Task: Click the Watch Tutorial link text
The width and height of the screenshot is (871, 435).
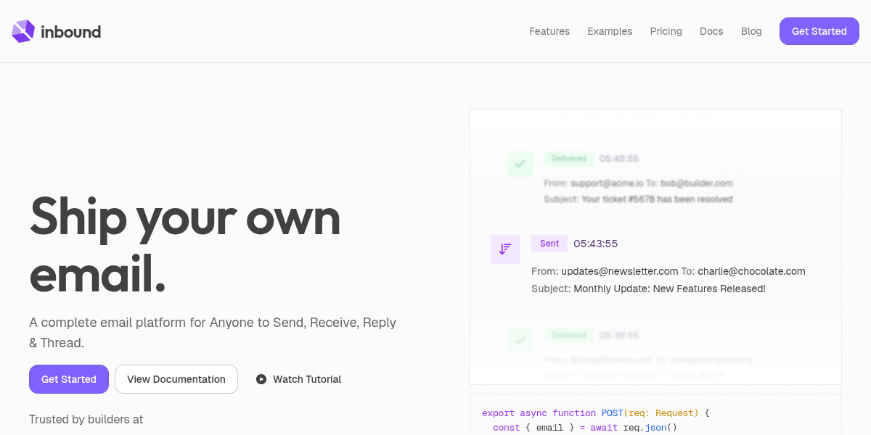Action: 307,379
